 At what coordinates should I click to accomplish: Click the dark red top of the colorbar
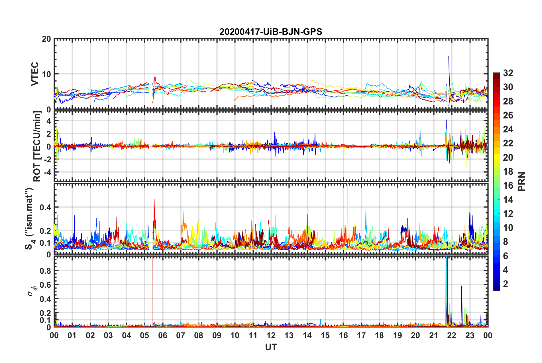click(x=496, y=75)
